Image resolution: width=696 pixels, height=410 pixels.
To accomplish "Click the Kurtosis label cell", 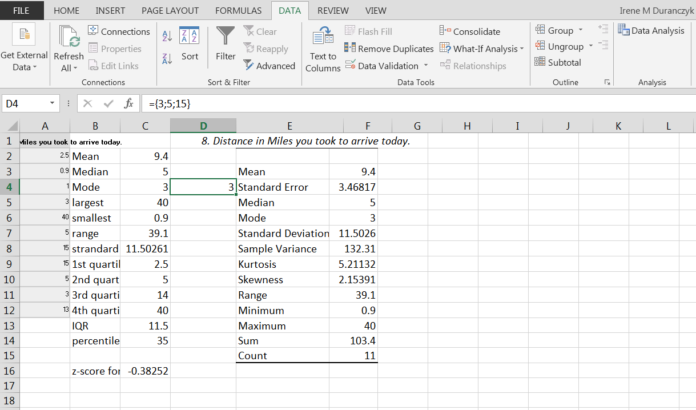I will pyautogui.click(x=283, y=264).
